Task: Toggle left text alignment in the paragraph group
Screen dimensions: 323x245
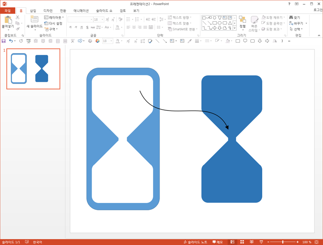Action: click(x=128, y=27)
